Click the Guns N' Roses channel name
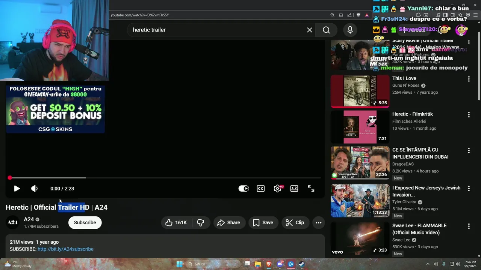 (x=406, y=85)
